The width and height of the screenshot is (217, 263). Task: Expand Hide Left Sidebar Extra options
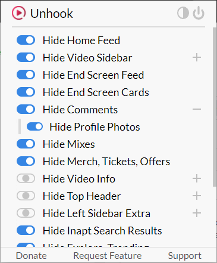point(197,213)
